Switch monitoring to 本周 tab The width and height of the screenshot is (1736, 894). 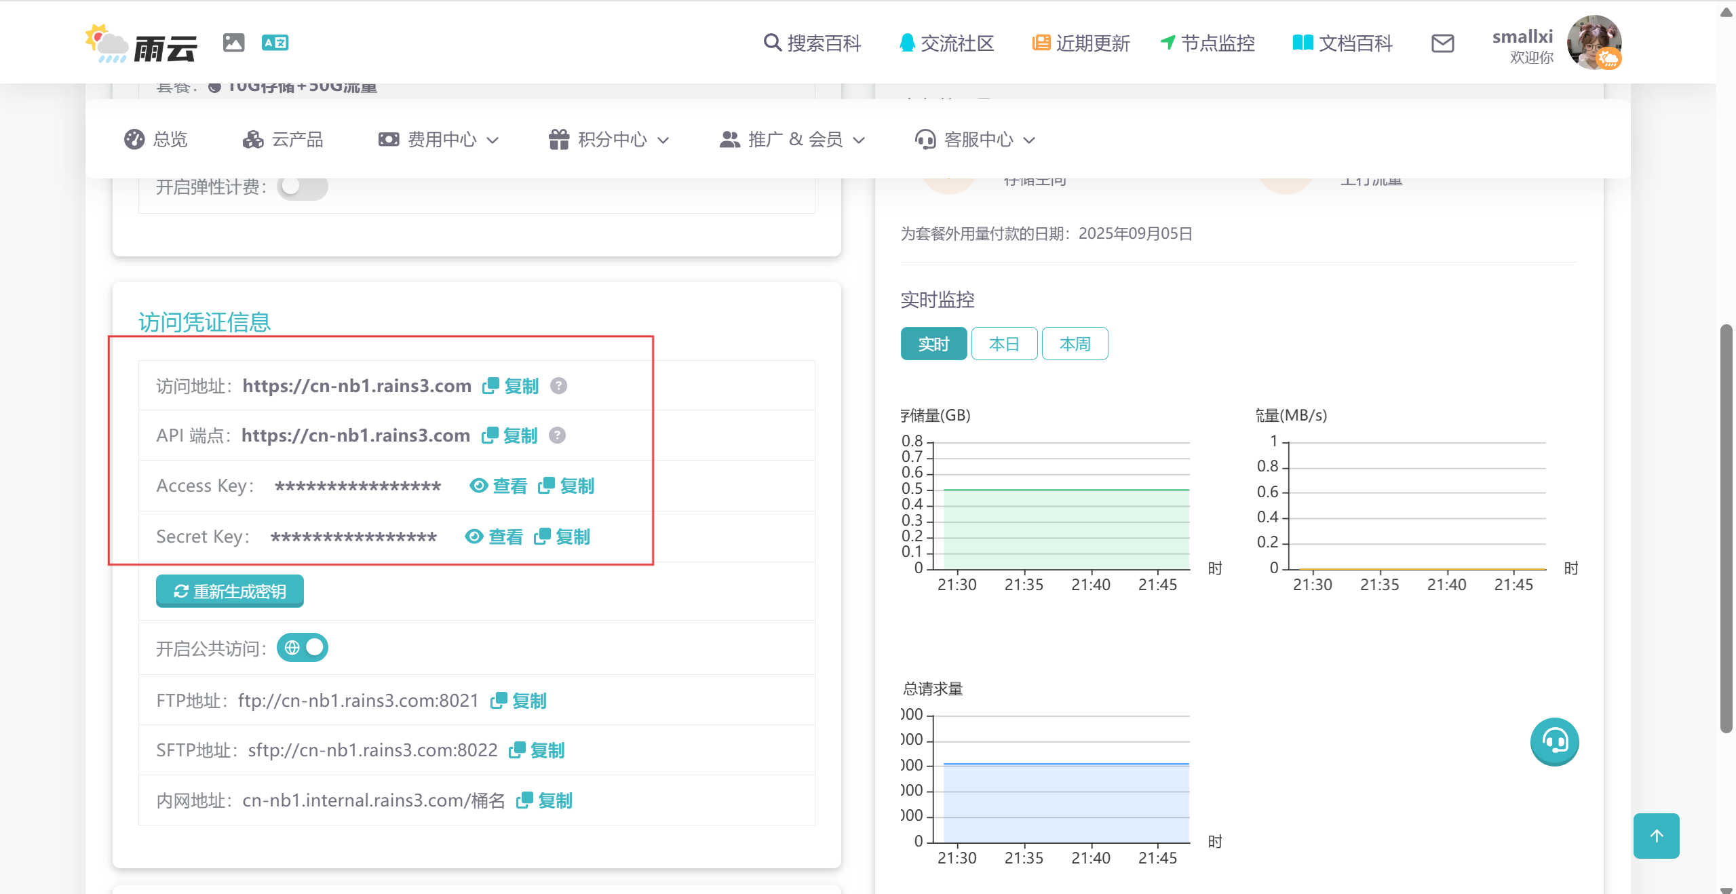(1075, 344)
